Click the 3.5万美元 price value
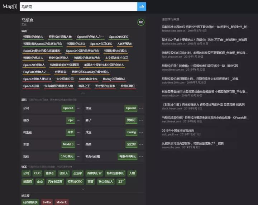 pyautogui.click(x=67, y=156)
